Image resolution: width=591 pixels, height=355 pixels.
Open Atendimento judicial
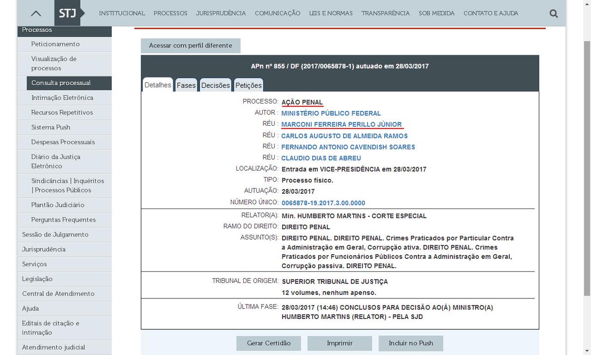point(65,347)
